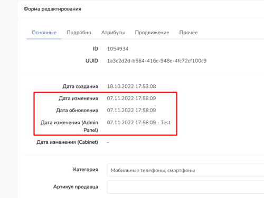The image size is (264, 198).
Task: Click the Артикул продавца input field
Action: coord(185,187)
